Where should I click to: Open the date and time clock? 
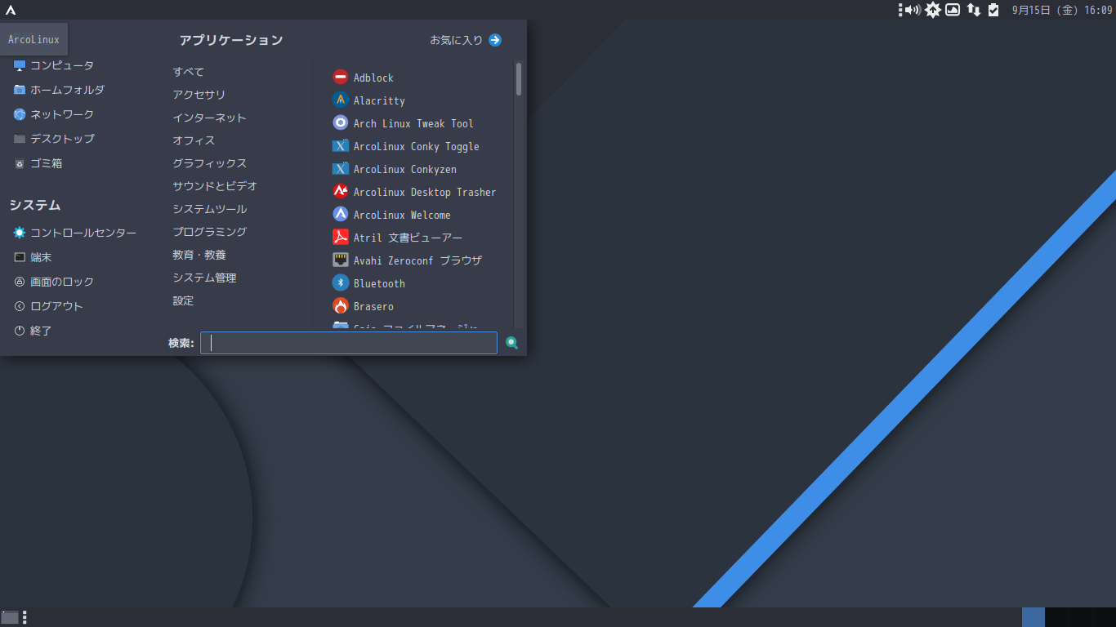point(1062,10)
